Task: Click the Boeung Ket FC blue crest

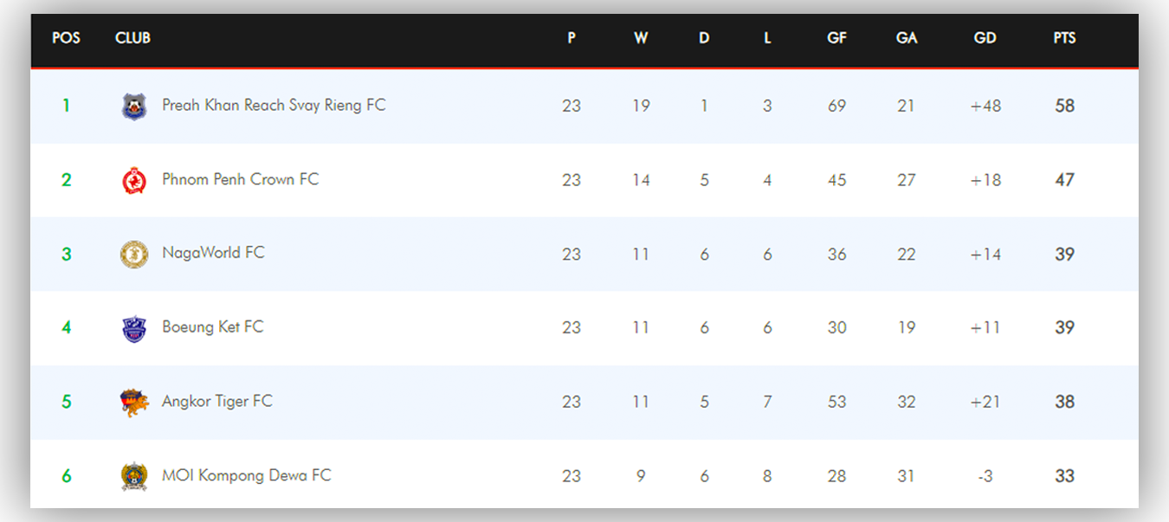Action: tap(134, 329)
